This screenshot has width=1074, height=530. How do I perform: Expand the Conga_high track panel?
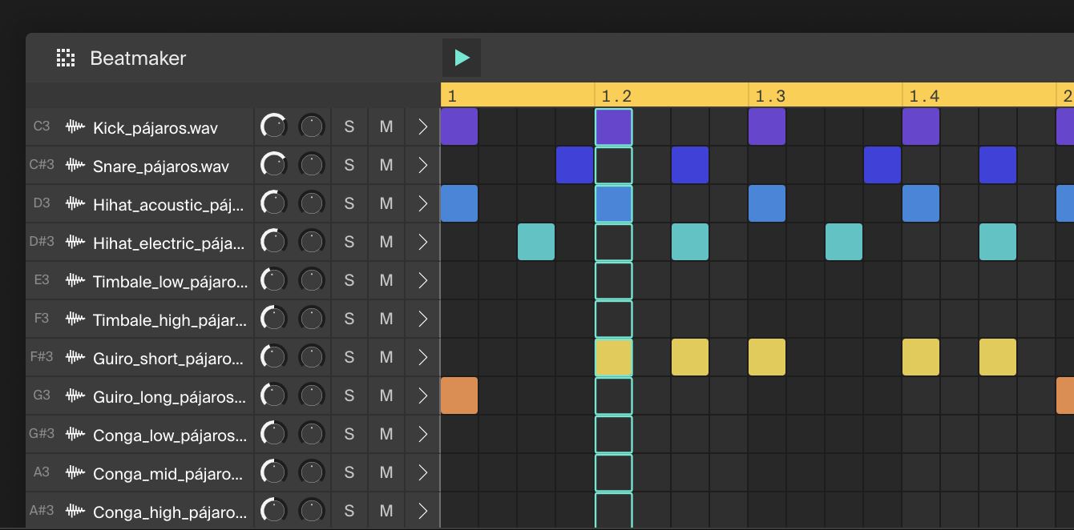click(422, 511)
